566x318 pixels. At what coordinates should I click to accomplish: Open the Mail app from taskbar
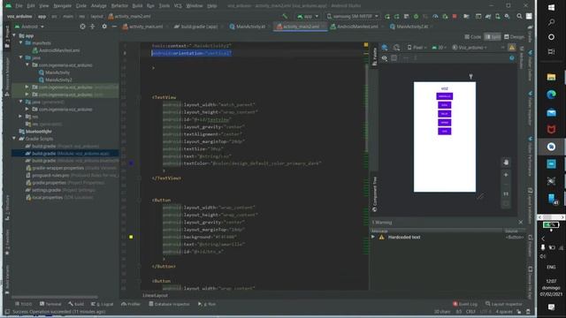(551, 112)
